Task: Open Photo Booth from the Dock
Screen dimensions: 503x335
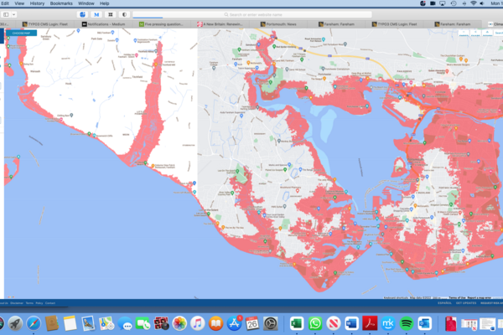Action: pyautogui.click(x=161, y=323)
